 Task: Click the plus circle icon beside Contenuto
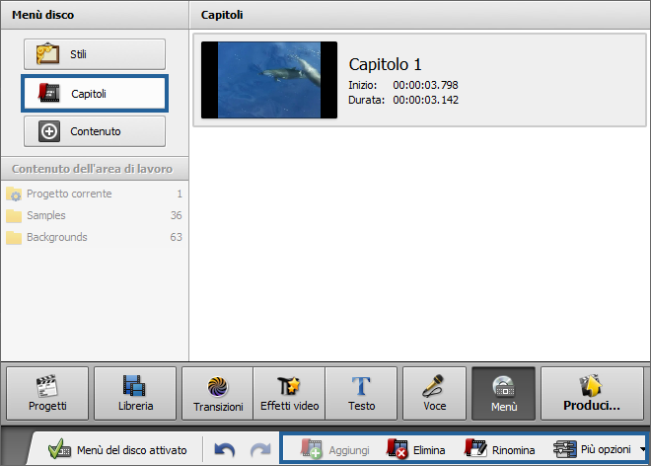[49, 131]
